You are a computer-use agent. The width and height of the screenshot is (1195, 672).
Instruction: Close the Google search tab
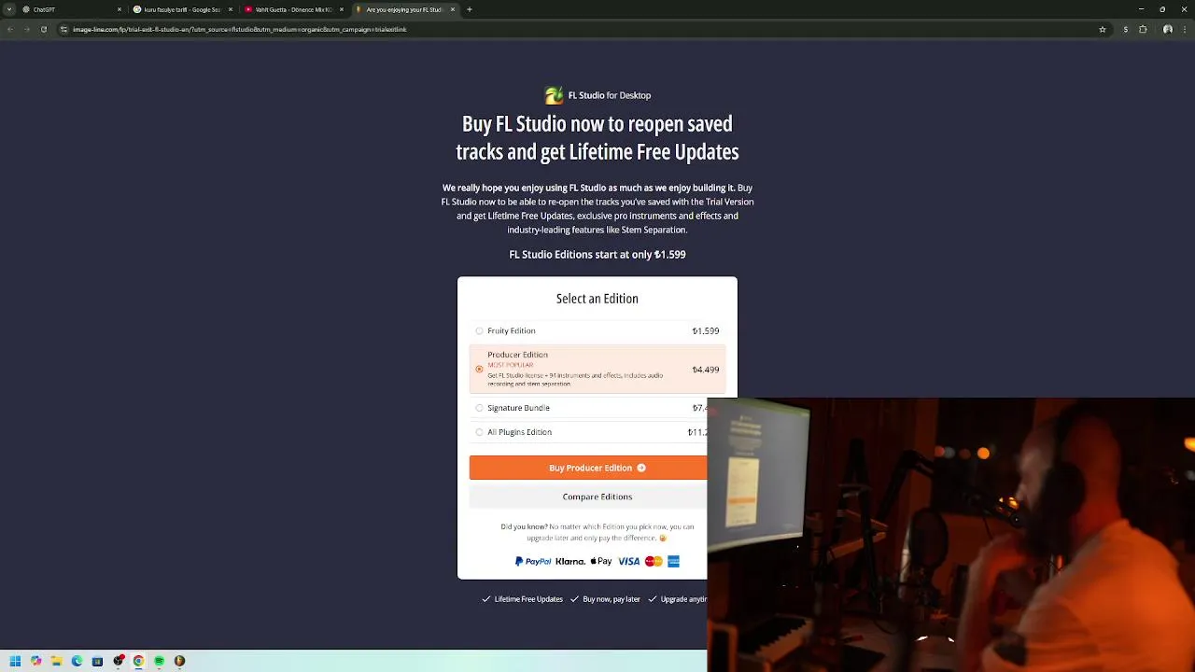[x=230, y=9]
